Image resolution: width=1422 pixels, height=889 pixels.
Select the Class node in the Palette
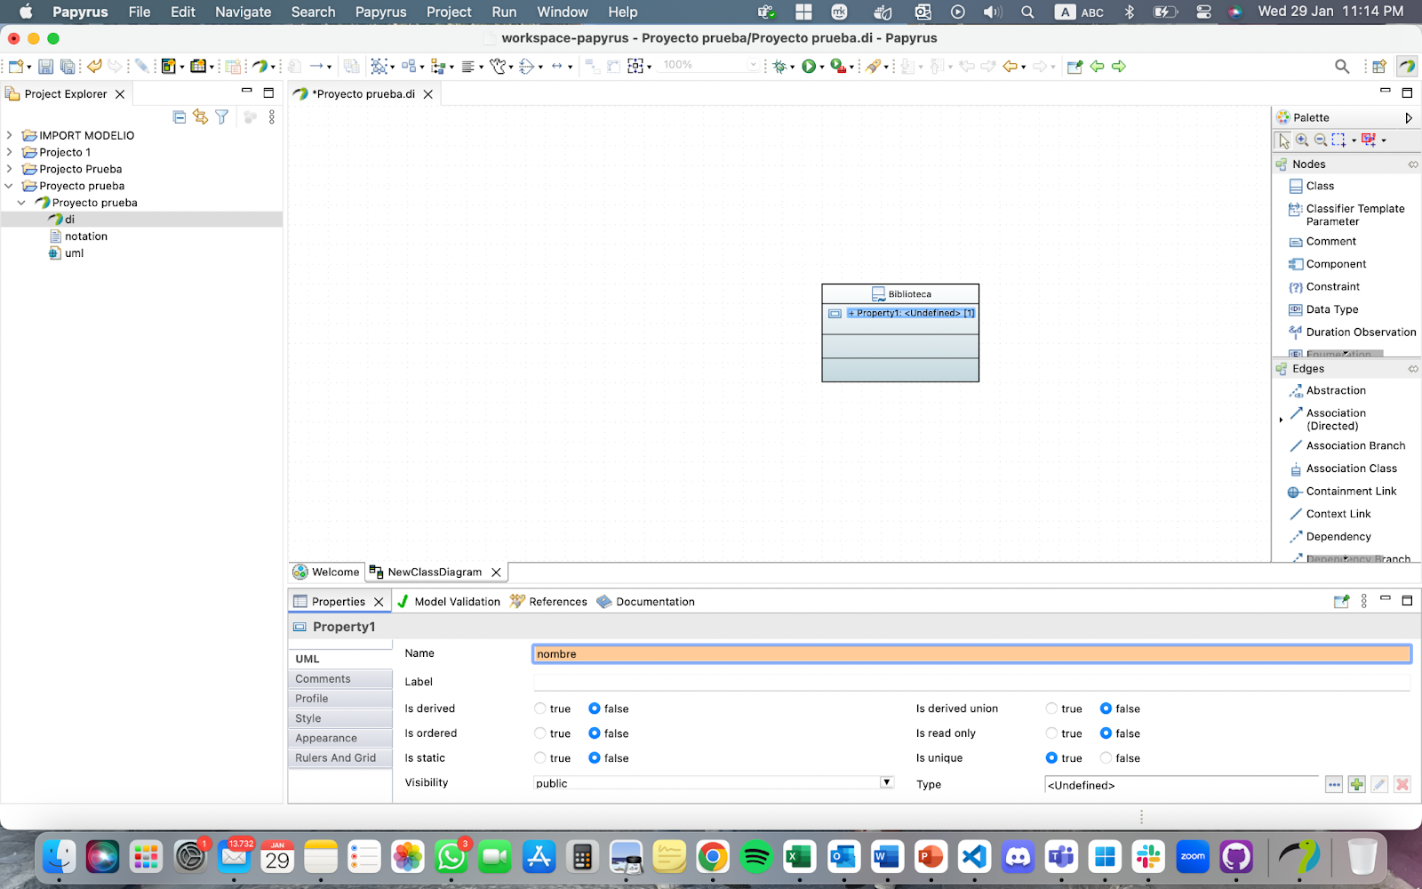coord(1320,186)
